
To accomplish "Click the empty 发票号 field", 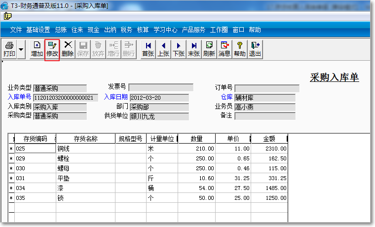I will (161, 87).
